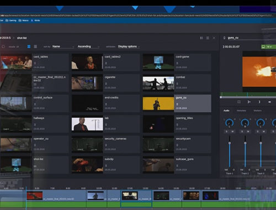Open the card-game clip thumbnail

pos(158,62)
